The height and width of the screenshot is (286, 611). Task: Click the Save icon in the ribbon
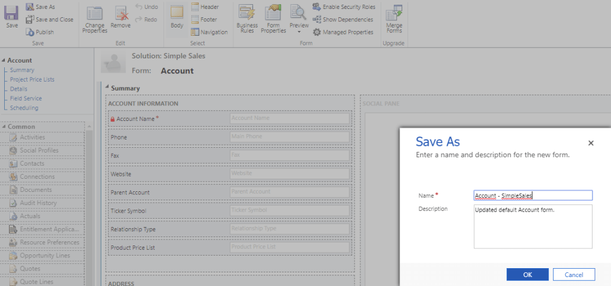coord(12,13)
